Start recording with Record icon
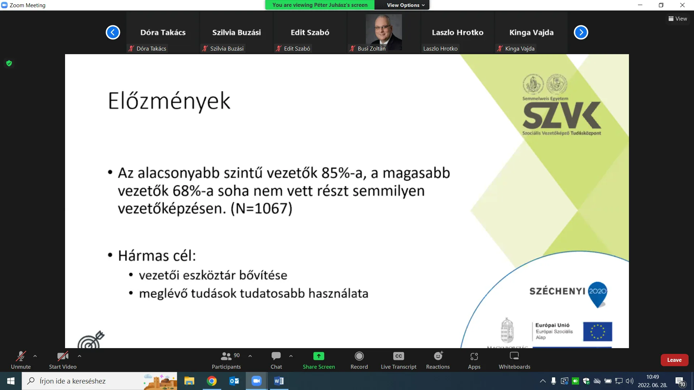The image size is (694, 390). point(359,360)
